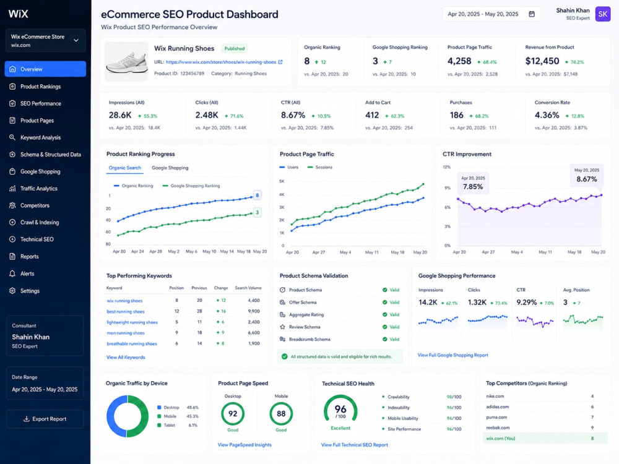Image resolution: width=619 pixels, height=464 pixels.
Task: Click the Organic Ranking metric value 8
Action: [x=307, y=61]
